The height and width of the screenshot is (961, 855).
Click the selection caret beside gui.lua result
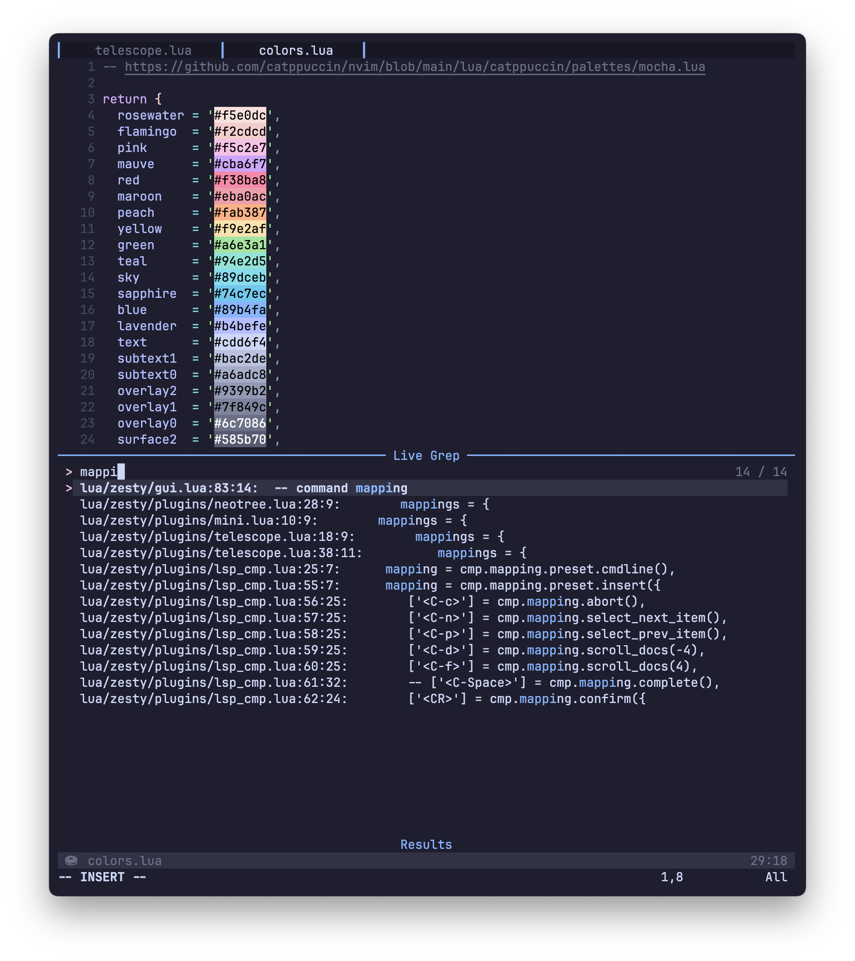pyautogui.click(x=69, y=488)
